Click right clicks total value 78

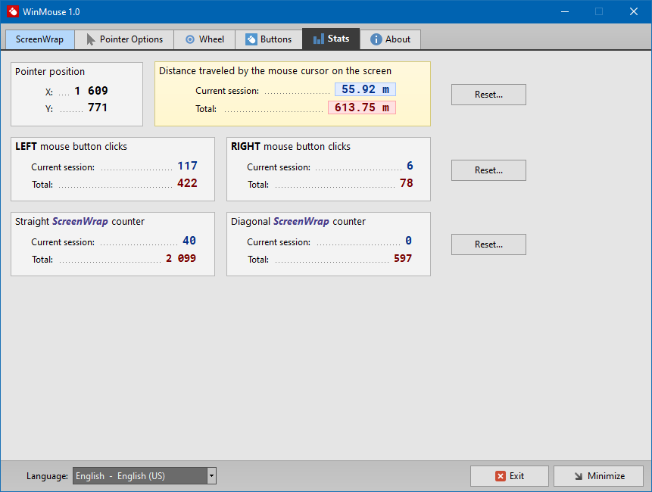406,183
